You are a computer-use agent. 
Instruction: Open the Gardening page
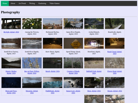click(x=42, y=3)
